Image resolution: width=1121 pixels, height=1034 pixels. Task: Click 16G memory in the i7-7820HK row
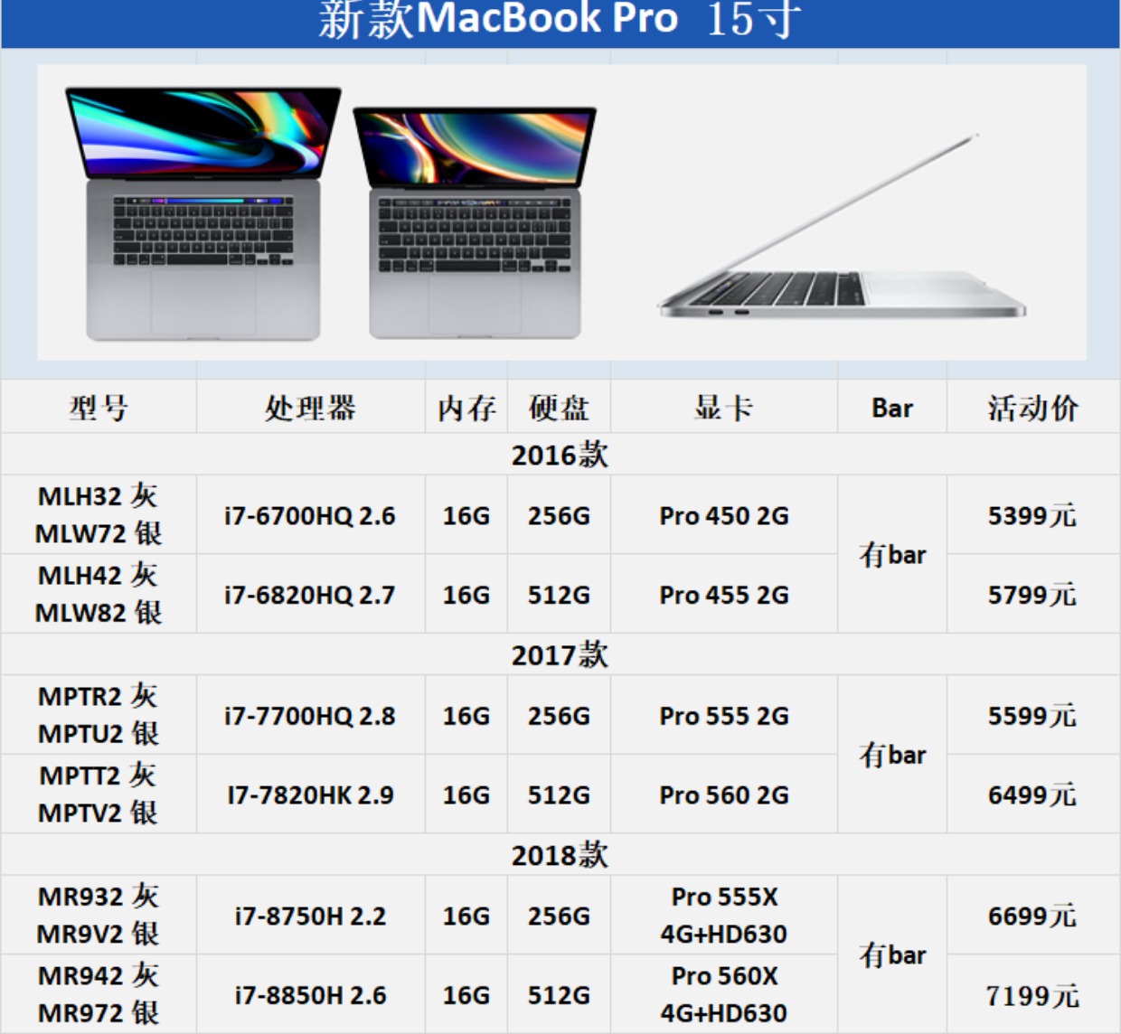point(466,795)
